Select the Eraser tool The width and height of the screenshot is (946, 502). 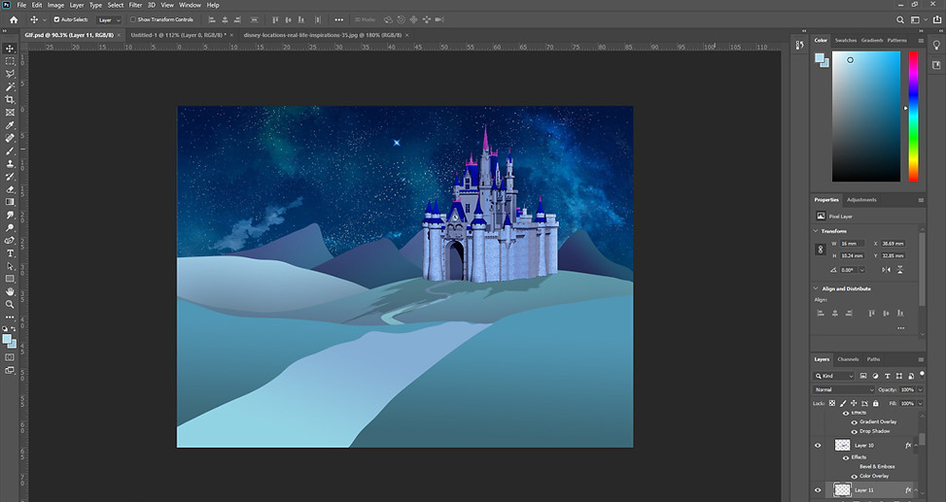[x=10, y=189]
